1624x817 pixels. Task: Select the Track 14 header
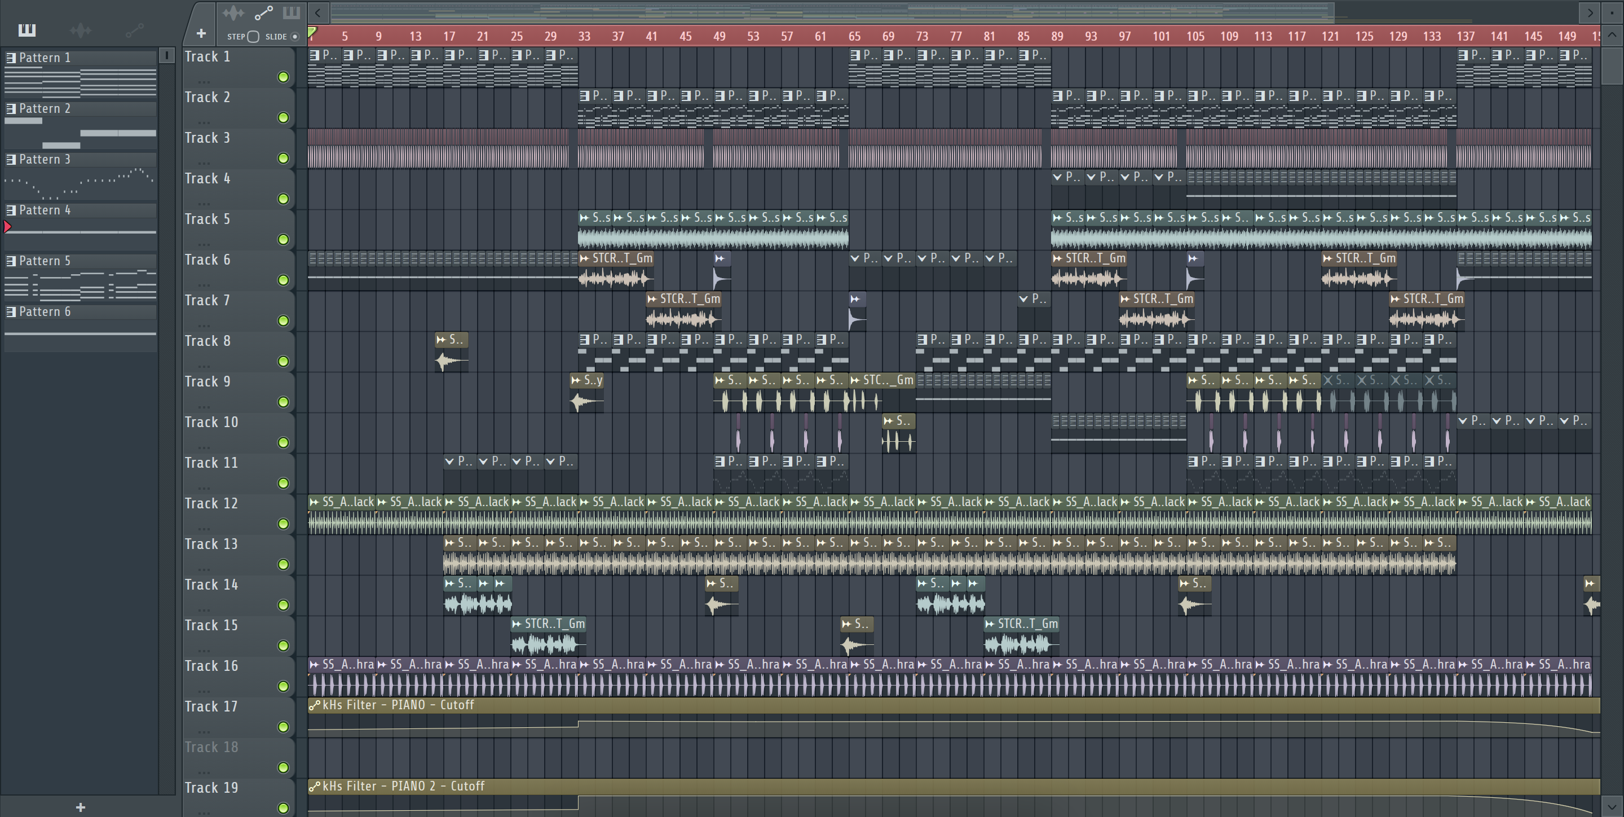point(239,595)
